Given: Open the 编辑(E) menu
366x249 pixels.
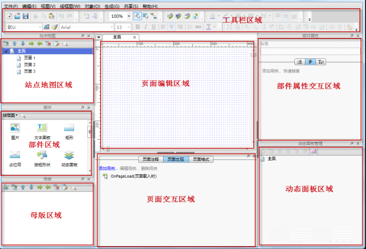Looking at the screenshot, I should (29, 7).
